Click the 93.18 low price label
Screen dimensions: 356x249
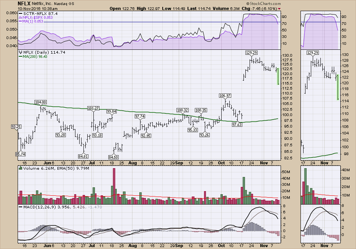[97, 135]
